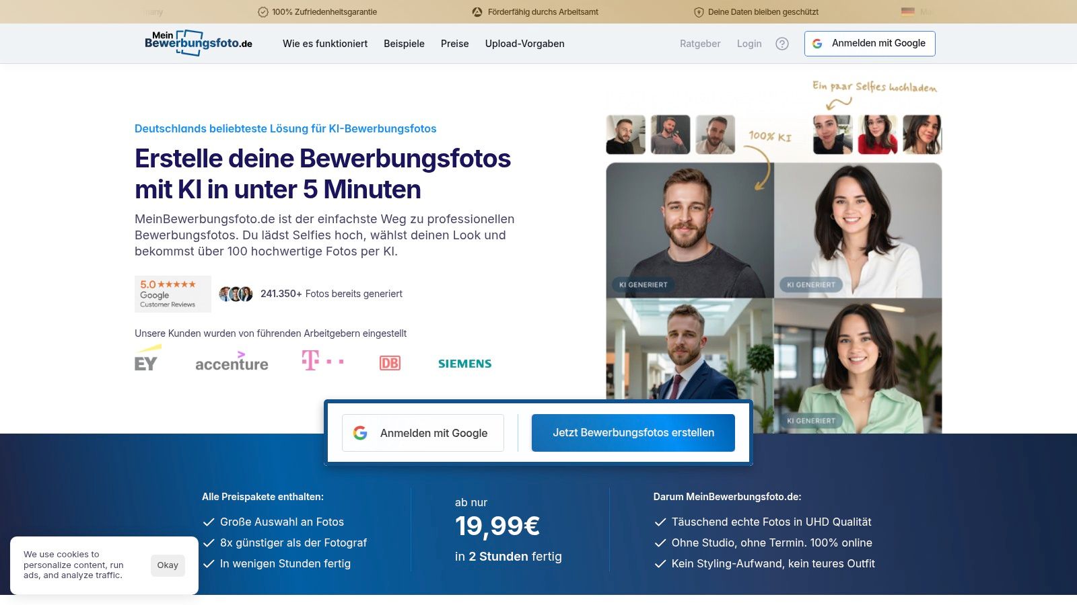The height and width of the screenshot is (605, 1077).
Task: Click the Google Customer Reviews 5.0 badge
Action: [172, 294]
